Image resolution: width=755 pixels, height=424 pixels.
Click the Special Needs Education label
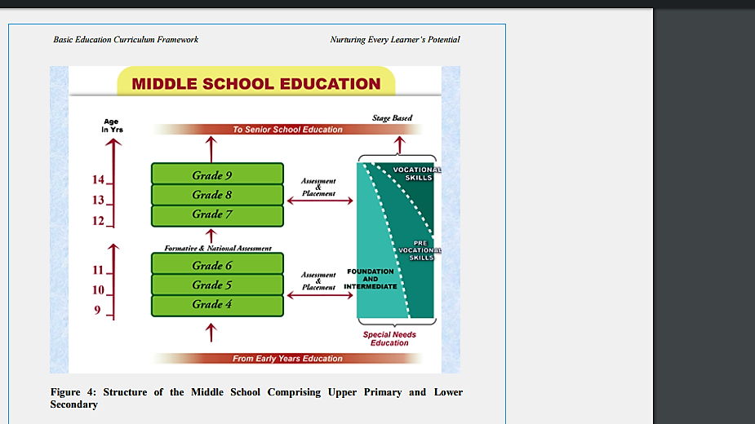389,338
